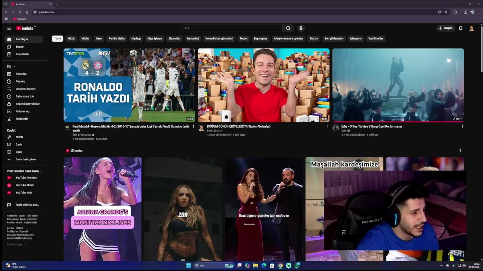Click the YouTube logo
Screen dimensions: 483x271
pos(25,28)
